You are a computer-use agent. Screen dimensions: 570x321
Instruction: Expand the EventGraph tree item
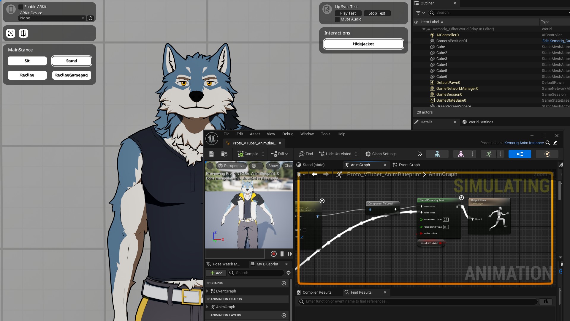point(207,291)
